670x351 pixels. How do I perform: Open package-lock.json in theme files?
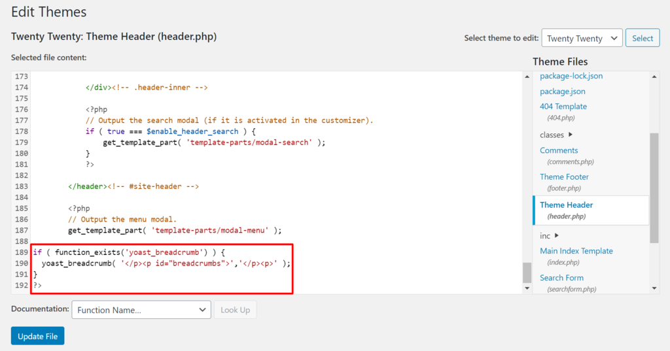tap(571, 76)
